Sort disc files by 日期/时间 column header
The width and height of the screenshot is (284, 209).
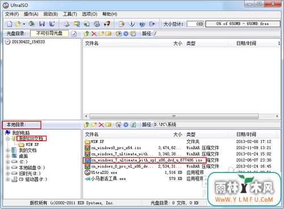(255, 43)
